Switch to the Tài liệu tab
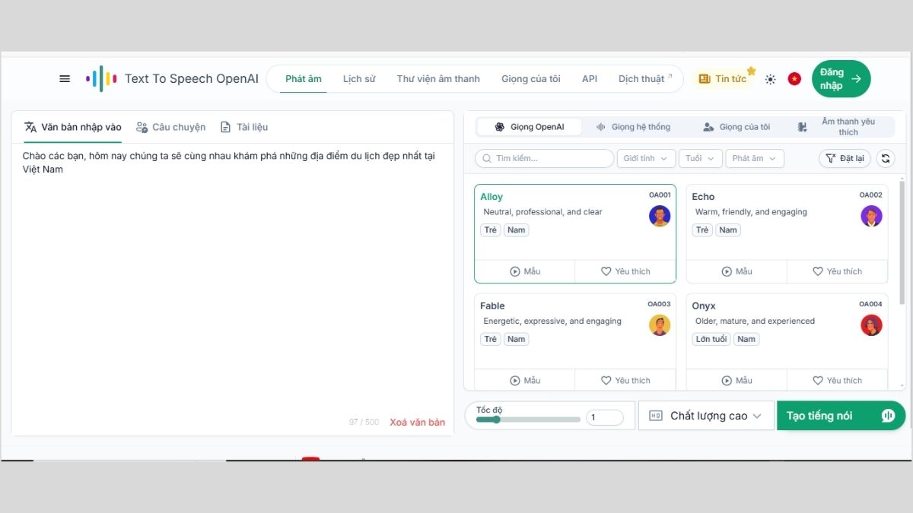The image size is (913, 513). [244, 127]
